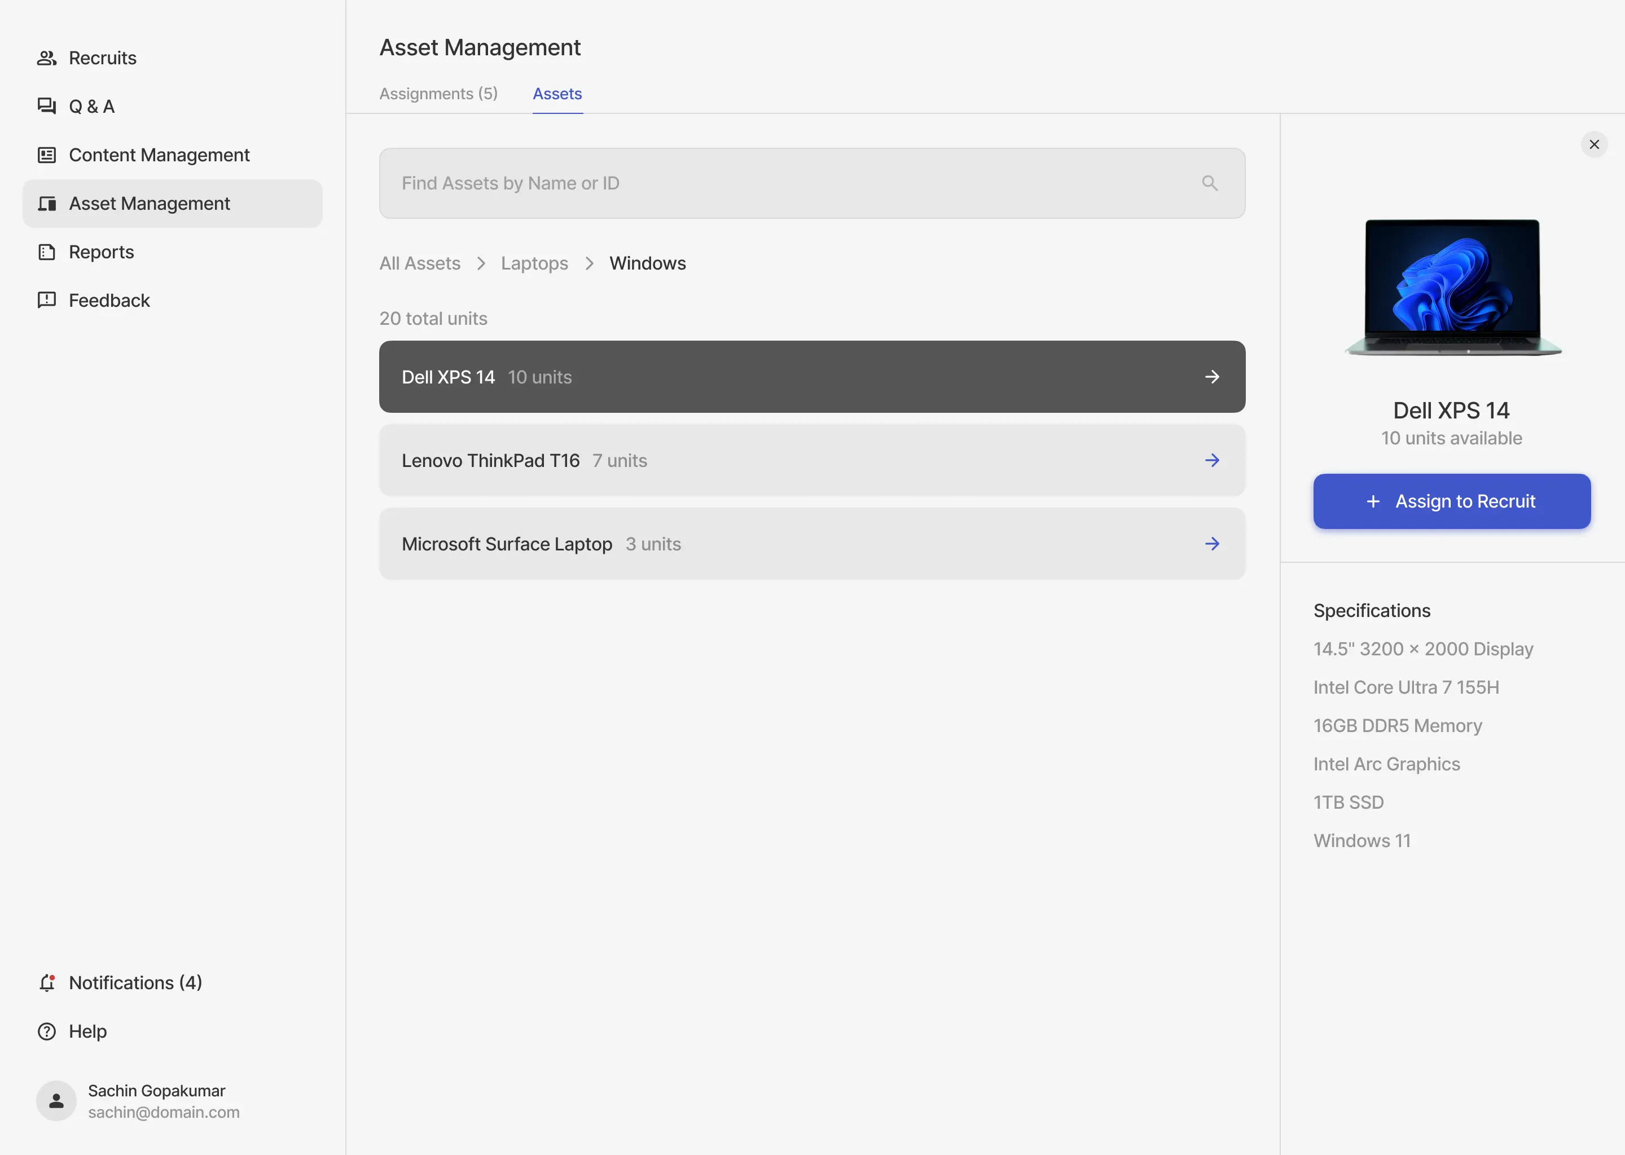Open the Recruits people icon in sidebar
Screen dimensions: 1625x1155
click(x=47, y=58)
